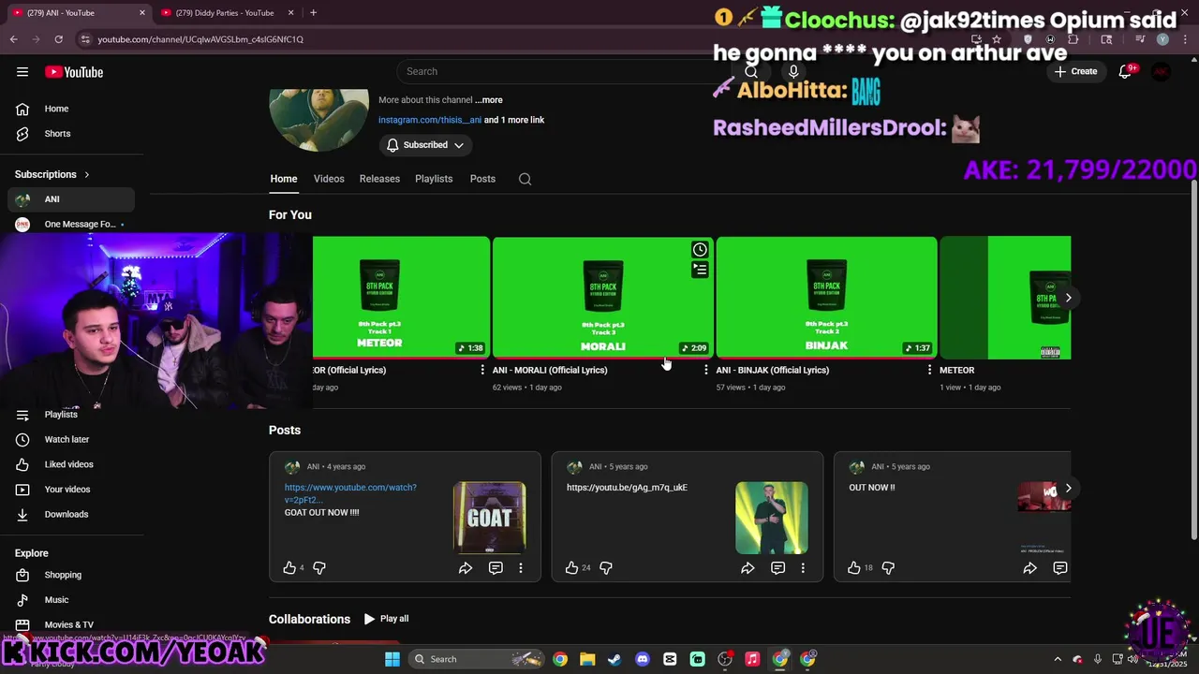Open Watch later in the sidebar

(x=71, y=439)
